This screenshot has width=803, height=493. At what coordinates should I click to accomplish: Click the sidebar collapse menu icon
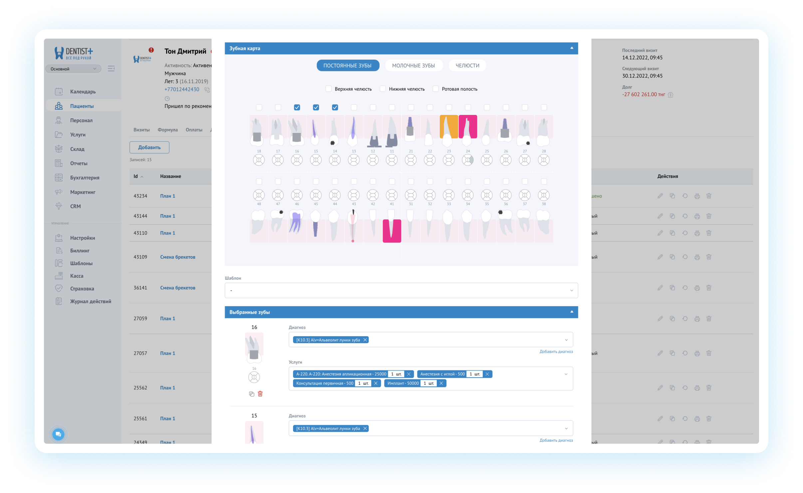coord(111,69)
